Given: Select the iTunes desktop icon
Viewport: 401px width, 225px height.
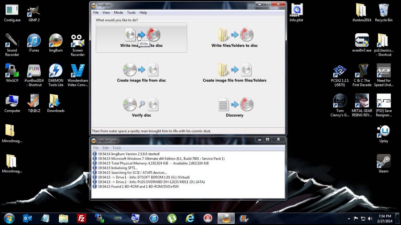Looking at the screenshot, I should click(x=34, y=43).
